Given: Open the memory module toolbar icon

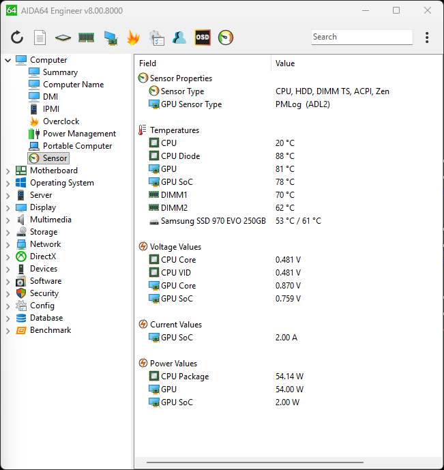Looking at the screenshot, I should pyautogui.click(x=87, y=38).
